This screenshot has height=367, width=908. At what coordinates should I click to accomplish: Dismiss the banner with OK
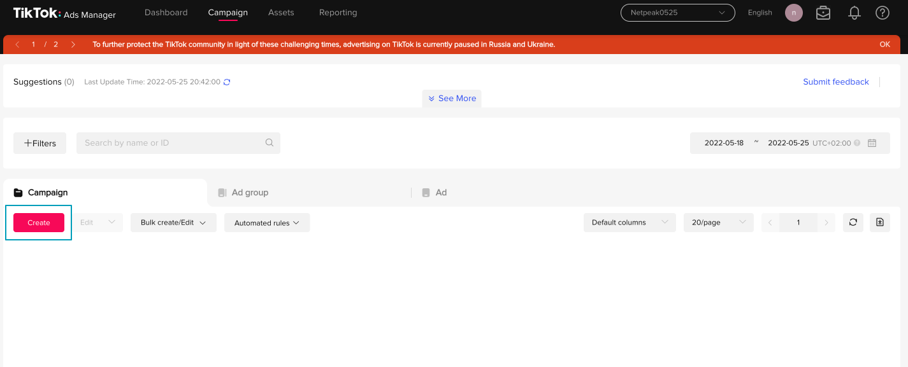coord(884,45)
